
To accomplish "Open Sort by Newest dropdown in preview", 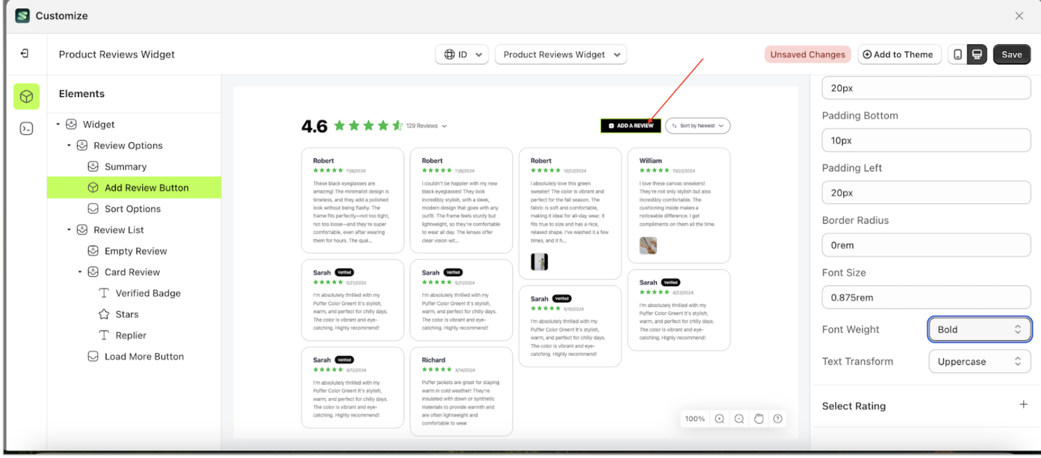I will 698,126.
